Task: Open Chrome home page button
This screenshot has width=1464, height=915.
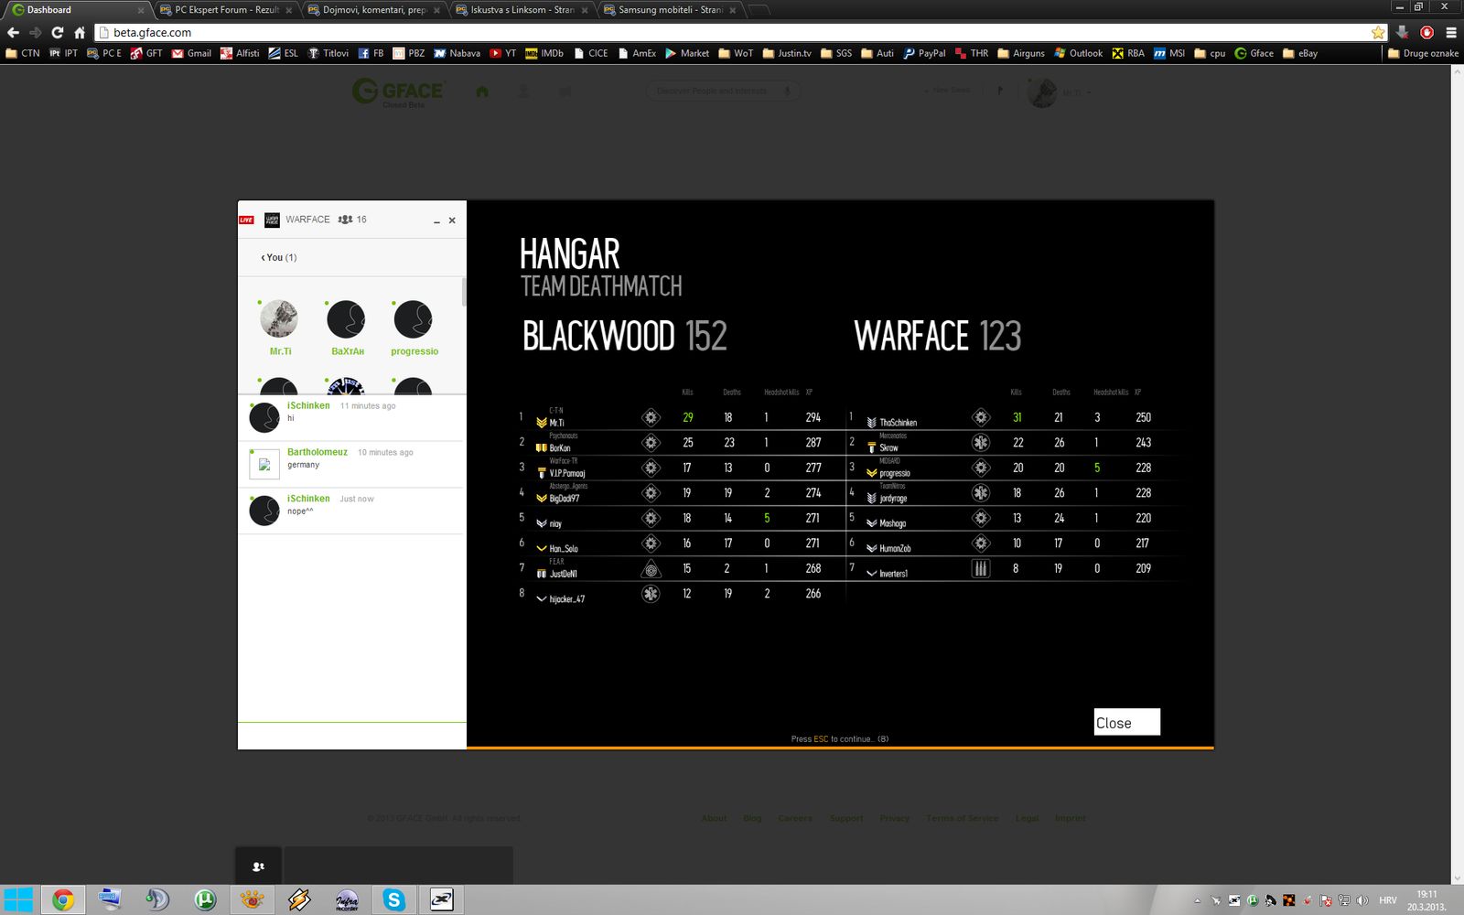Action: click(80, 32)
